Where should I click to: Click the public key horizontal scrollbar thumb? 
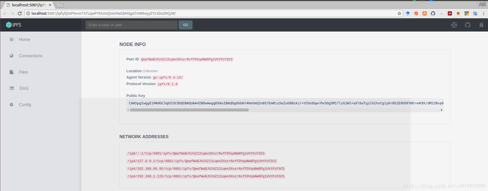[x=189, y=110]
